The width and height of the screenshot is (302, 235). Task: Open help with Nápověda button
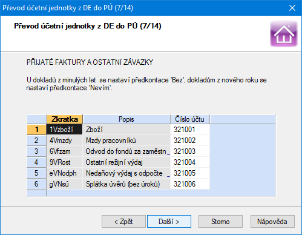coord(272,222)
